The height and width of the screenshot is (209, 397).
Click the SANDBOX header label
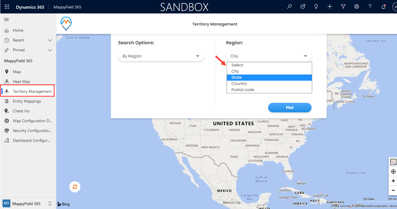(x=184, y=7)
